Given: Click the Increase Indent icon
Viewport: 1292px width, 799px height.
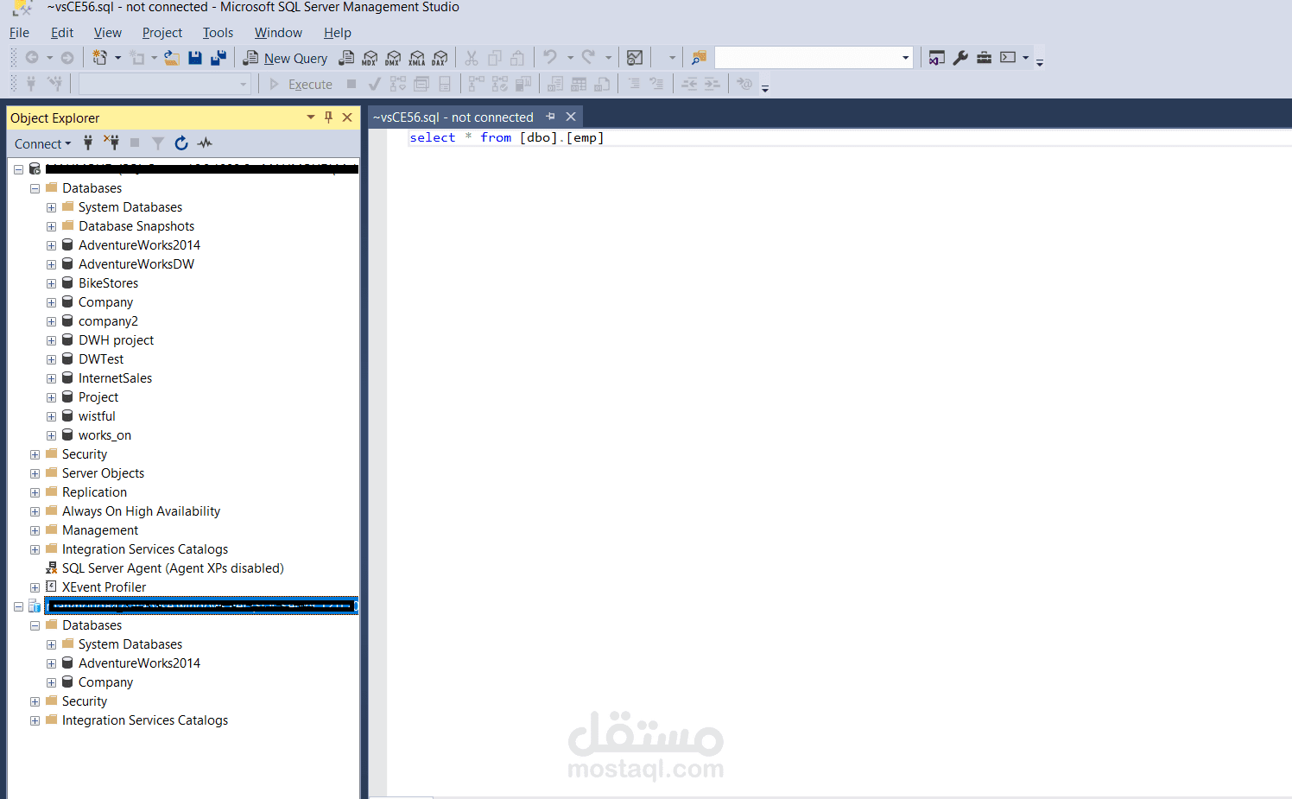Looking at the screenshot, I should (712, 84).
